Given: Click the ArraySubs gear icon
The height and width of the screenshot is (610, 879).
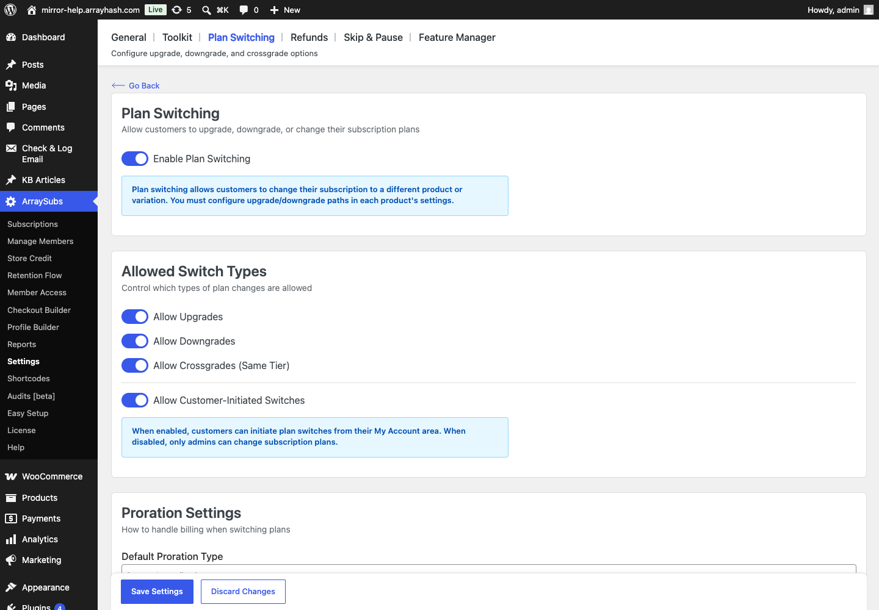Looking at the screenshot, I should point(11,201).
